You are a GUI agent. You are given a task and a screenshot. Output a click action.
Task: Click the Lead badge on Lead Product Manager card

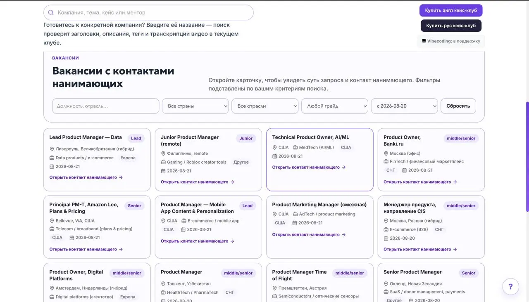click(x=136, y=139)
